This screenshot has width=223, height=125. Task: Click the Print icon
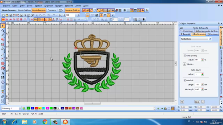tap(21, 15)
